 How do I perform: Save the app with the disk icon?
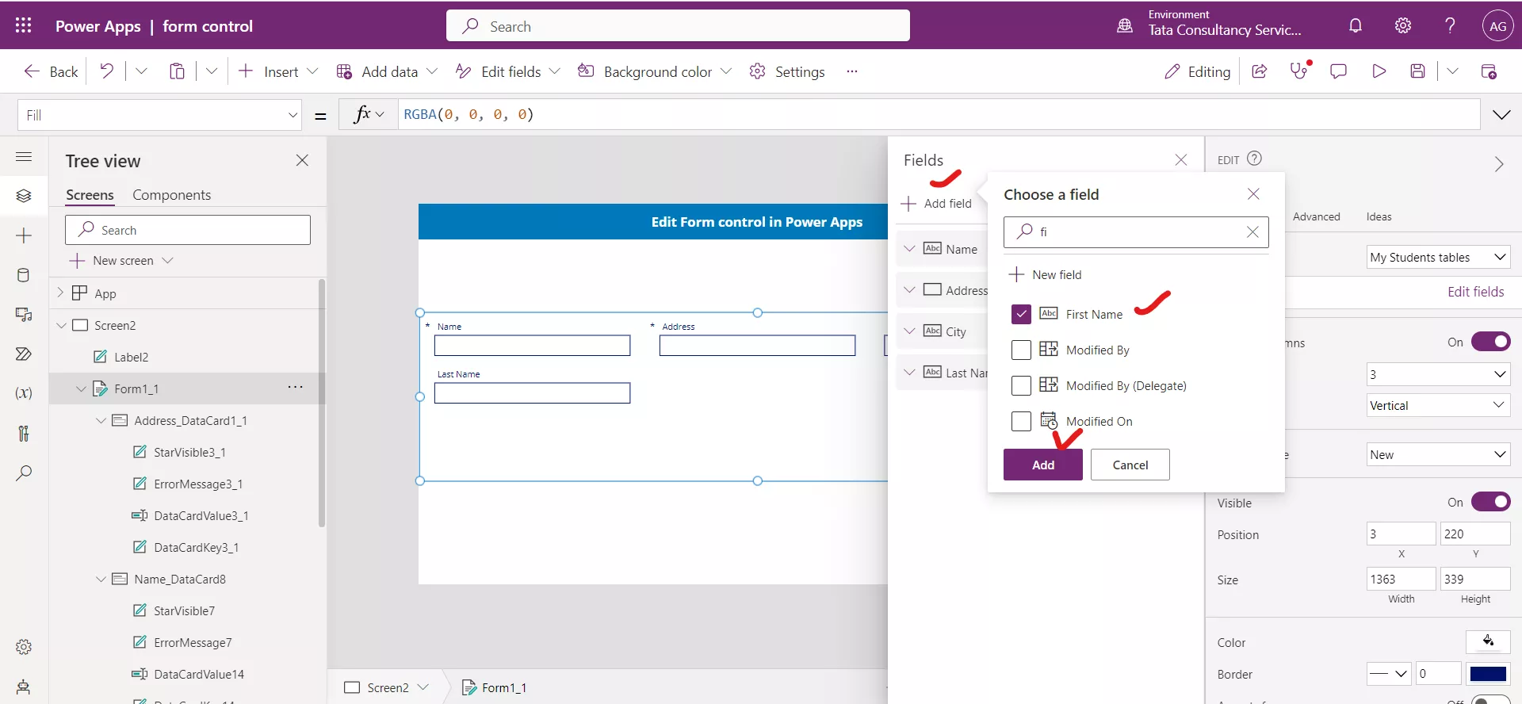pos(1417,71)
